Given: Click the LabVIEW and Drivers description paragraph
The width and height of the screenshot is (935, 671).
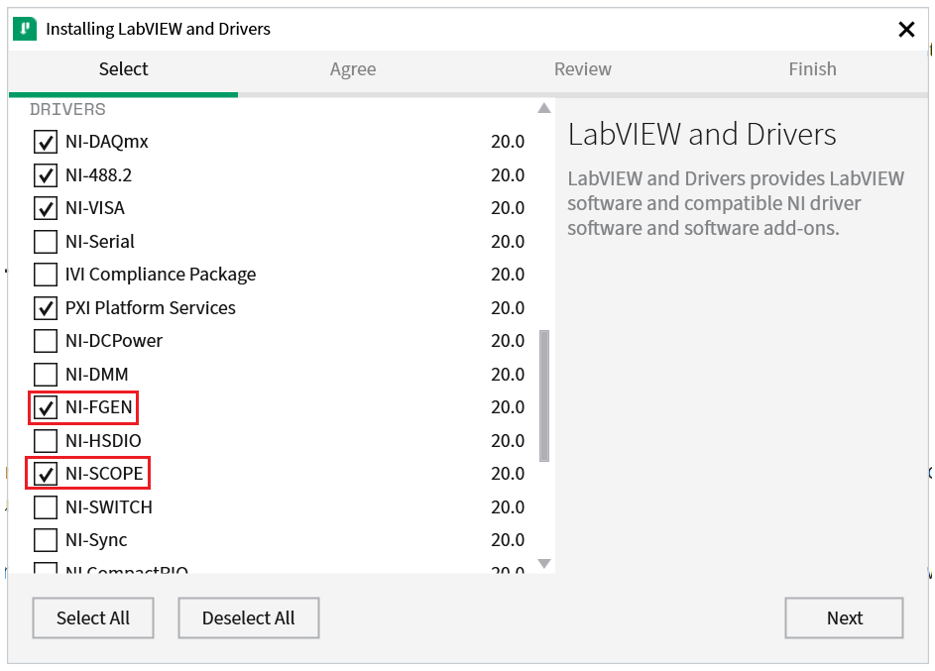Looking at the screenshot, I should [x=736, y=203].
